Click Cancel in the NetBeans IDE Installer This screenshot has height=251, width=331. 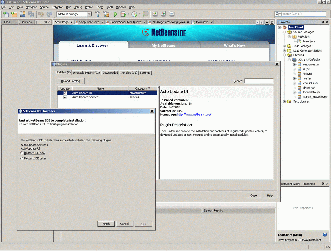coord(124,224)
